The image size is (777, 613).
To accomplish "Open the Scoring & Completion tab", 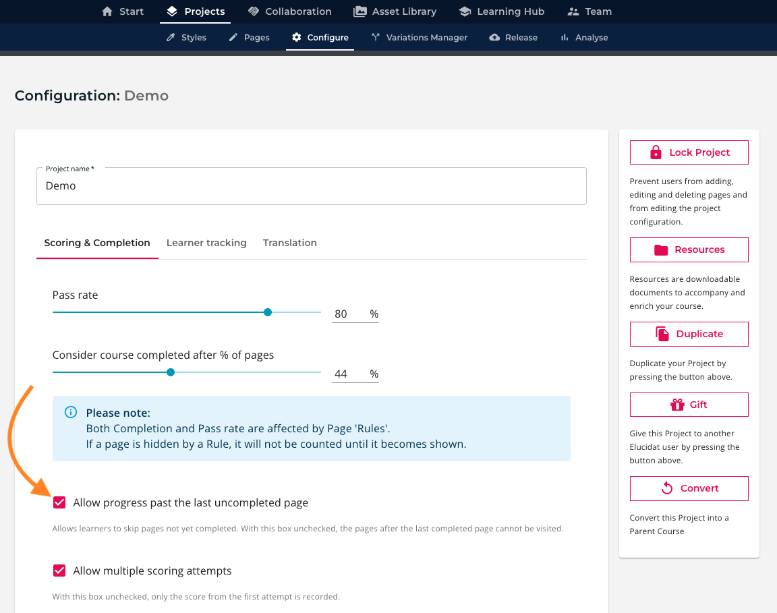I will 97,243.
